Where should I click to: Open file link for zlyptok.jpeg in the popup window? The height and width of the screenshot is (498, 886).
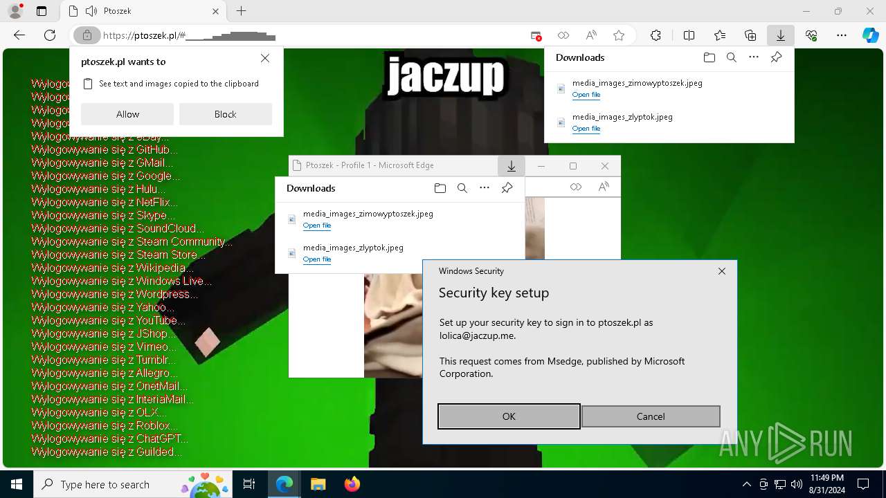point(317,259)
